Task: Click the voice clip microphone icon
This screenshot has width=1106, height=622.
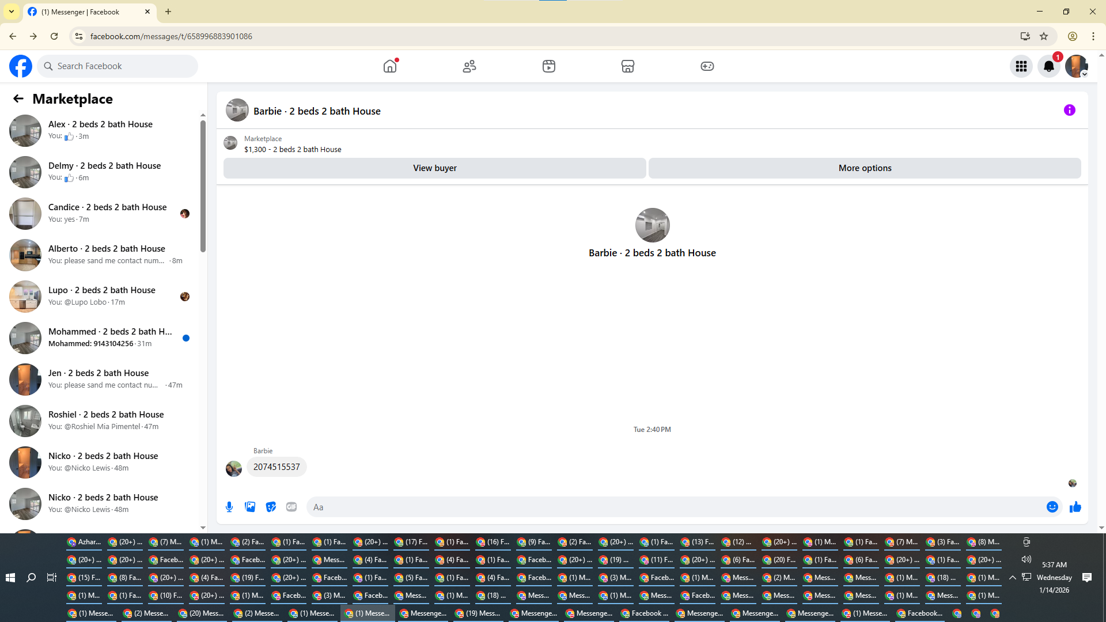Action: pyautogui.click(x=229, y=507)
